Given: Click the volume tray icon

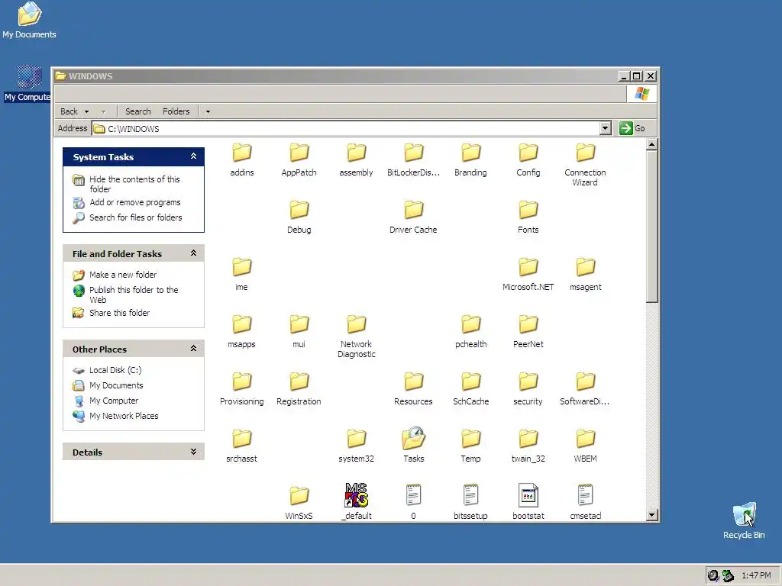Looking at the screenshot, I should 714,575.
